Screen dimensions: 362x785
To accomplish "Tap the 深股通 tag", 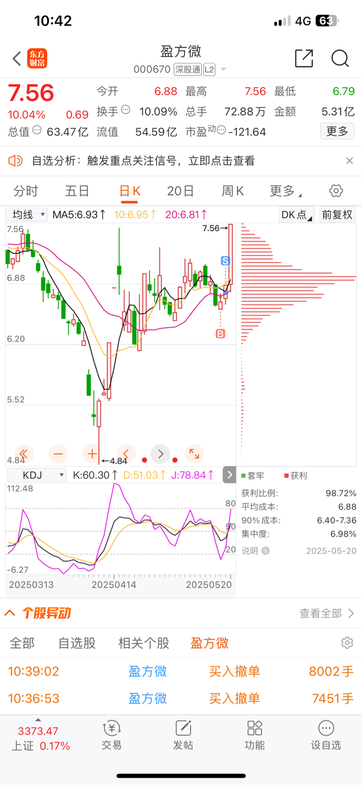I will tap(188, 69).
